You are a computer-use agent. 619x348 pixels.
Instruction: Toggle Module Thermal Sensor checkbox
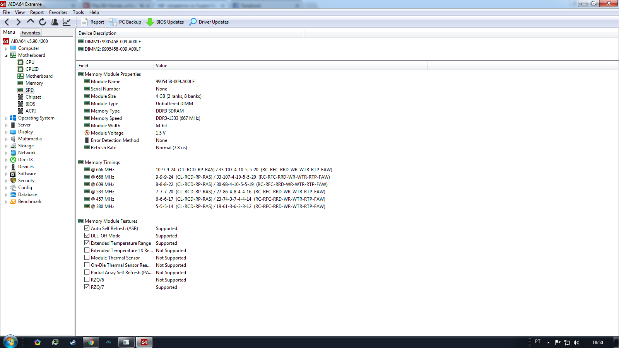pos(87,258)
